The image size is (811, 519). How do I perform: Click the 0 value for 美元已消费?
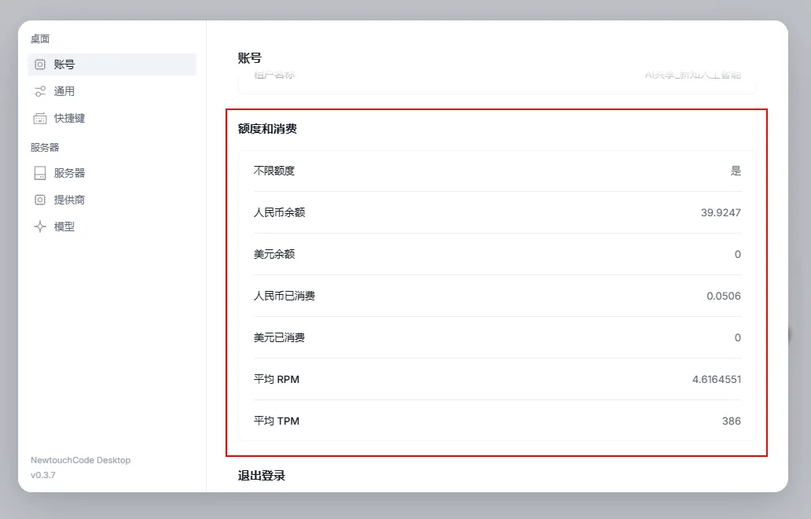[738, 338]
